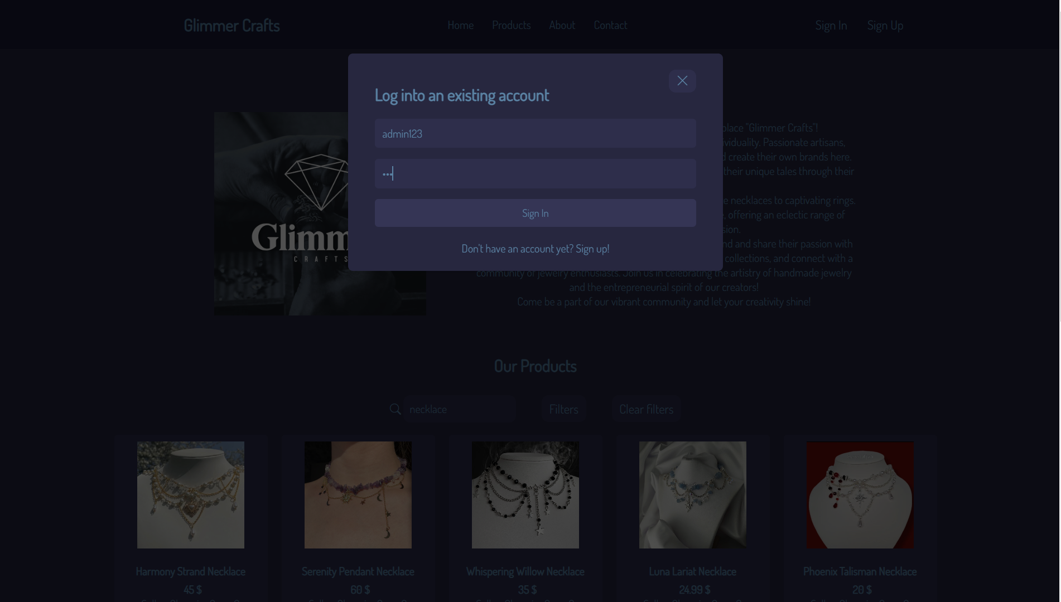Select the Serenity Pendant Necklace photo

click(x=358, y=495)
